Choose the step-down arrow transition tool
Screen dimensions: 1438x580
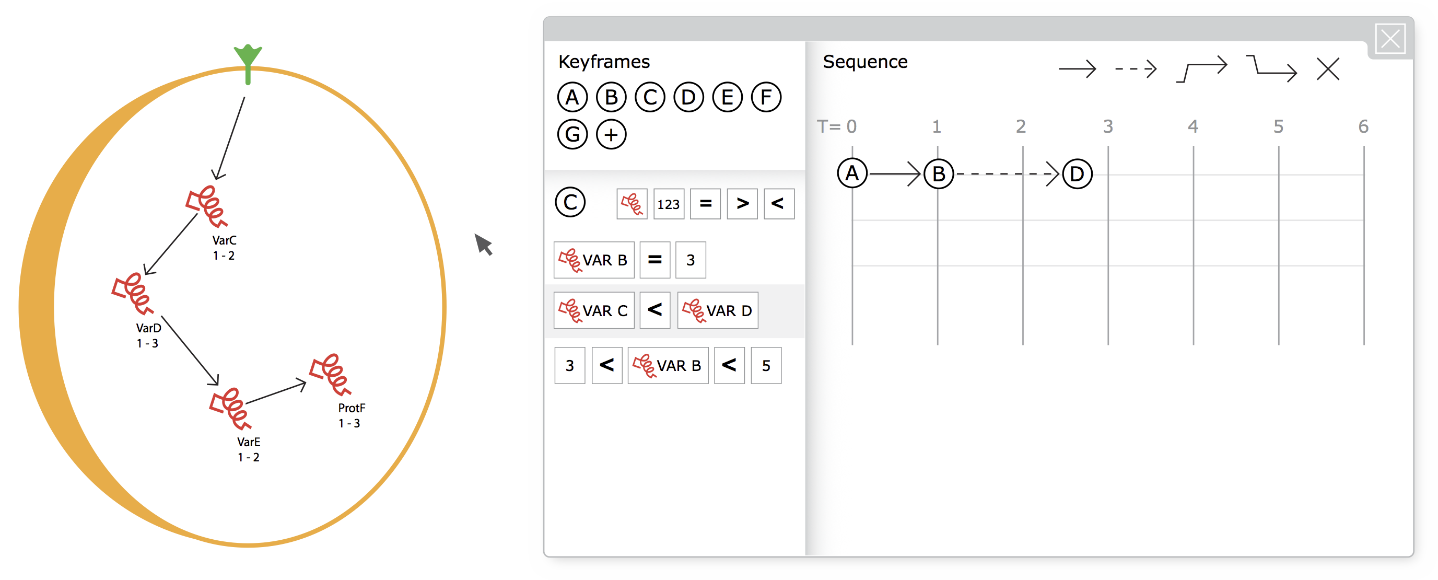pyautogui.click(x=1272, y=69)
